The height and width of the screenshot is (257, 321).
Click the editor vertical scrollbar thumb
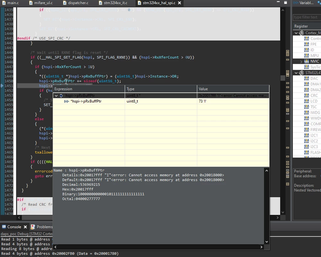[283, 78]
